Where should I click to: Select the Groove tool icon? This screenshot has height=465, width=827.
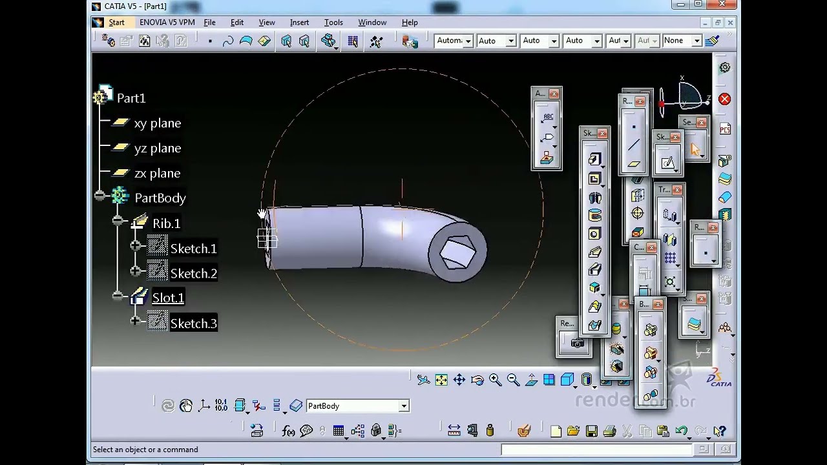pos(595,215)
